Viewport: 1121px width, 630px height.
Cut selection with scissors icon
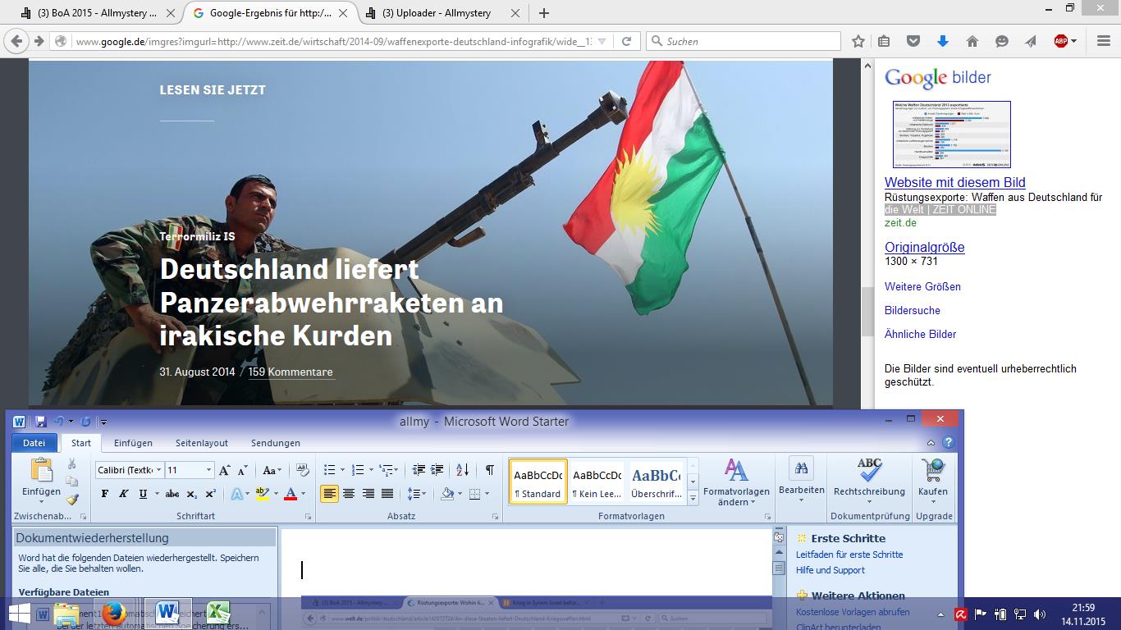[72, 464]
